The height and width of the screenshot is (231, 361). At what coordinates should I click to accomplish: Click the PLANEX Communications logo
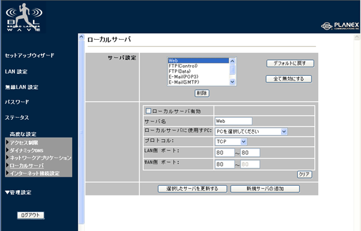[x=340, y=26]
